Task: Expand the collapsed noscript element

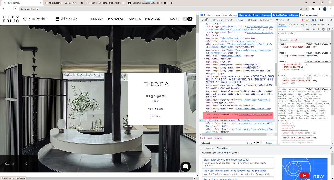Action: 205,59
